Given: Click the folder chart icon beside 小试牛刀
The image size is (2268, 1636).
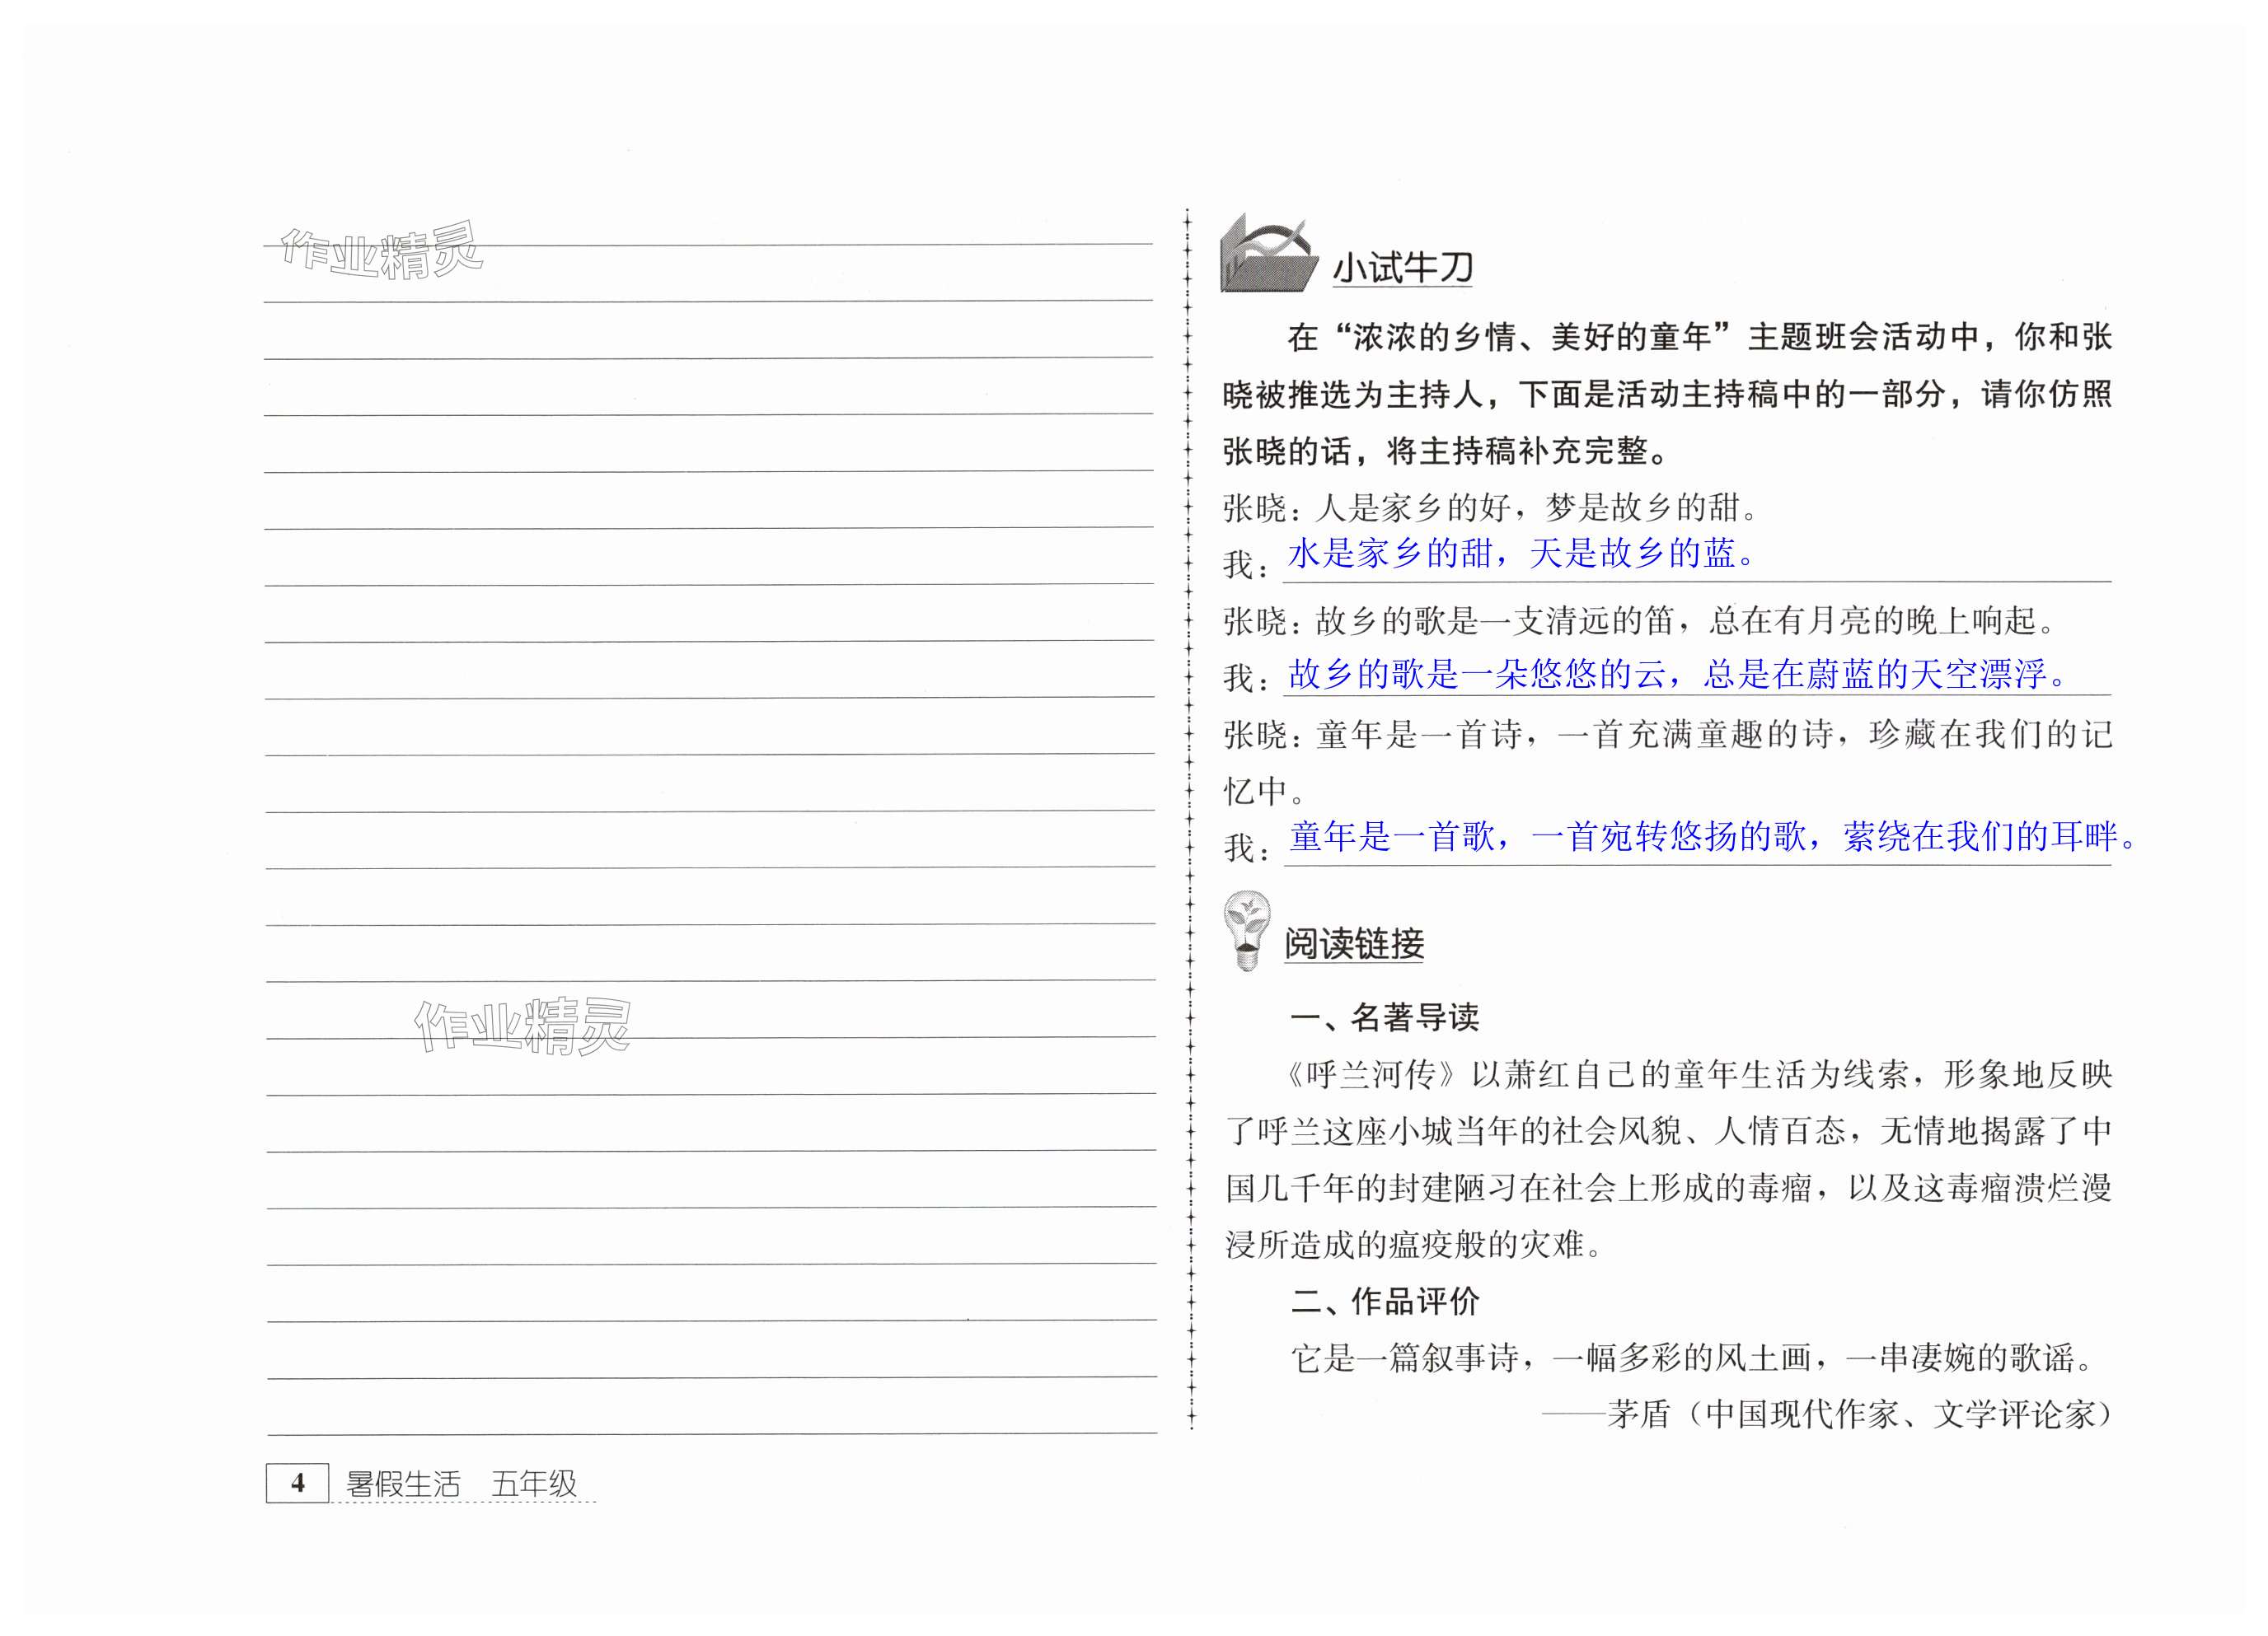Looking at the screenshot, I should (x=1267, y=256).
